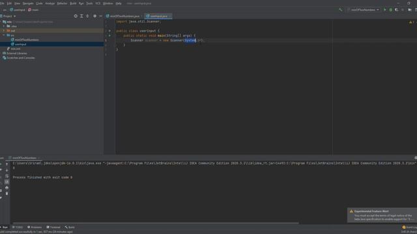
Task: Open the Run menu
Action: pyautogui.click(x=81, y=3)
